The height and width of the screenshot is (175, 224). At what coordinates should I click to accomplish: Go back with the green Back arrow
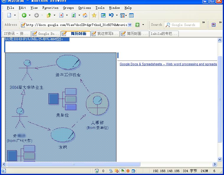24,15
